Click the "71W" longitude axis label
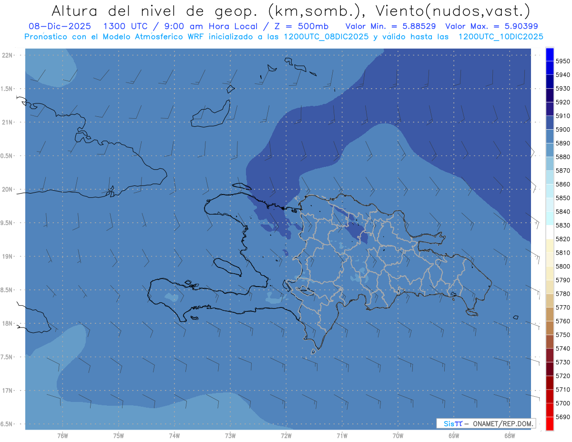The width and height of the screenshot is (572, 442). [342, 436]
